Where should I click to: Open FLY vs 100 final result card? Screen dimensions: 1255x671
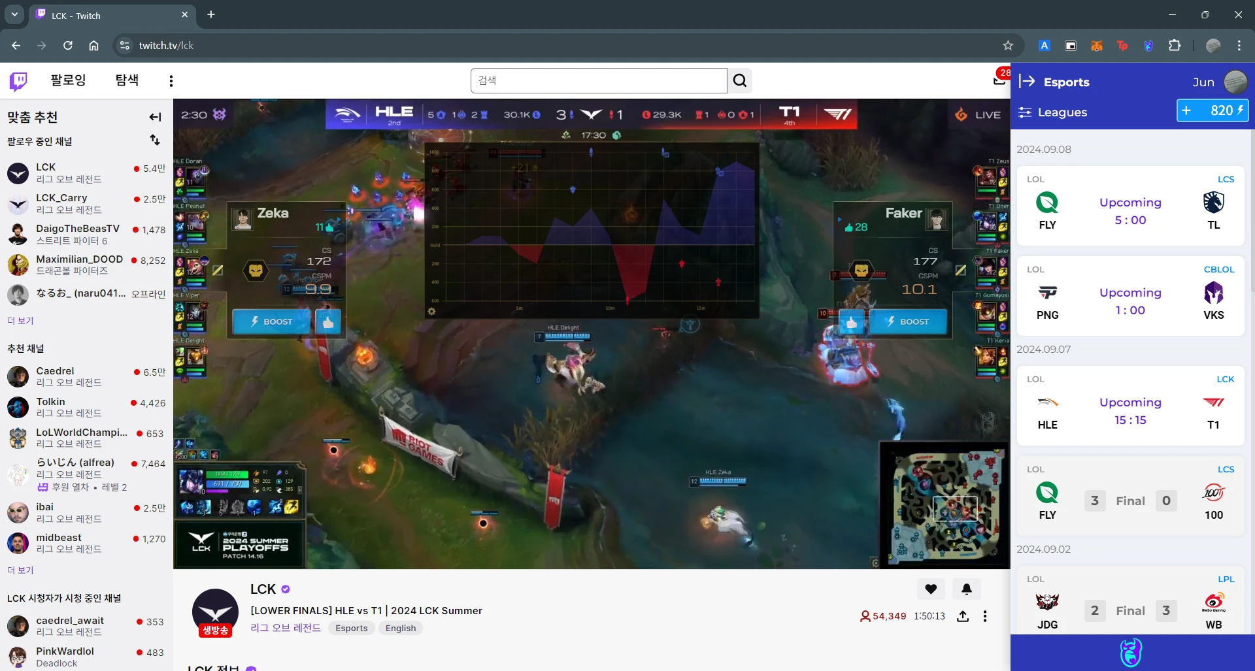pos(1131,496)
